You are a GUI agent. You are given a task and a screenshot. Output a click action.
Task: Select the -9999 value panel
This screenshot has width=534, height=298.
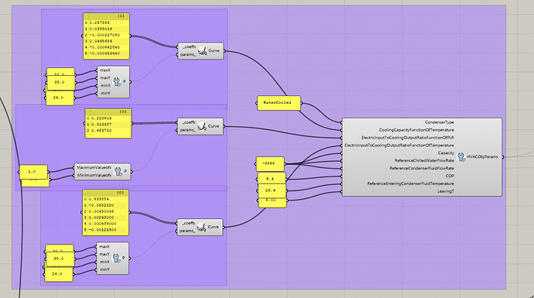(x=270, y=164)
